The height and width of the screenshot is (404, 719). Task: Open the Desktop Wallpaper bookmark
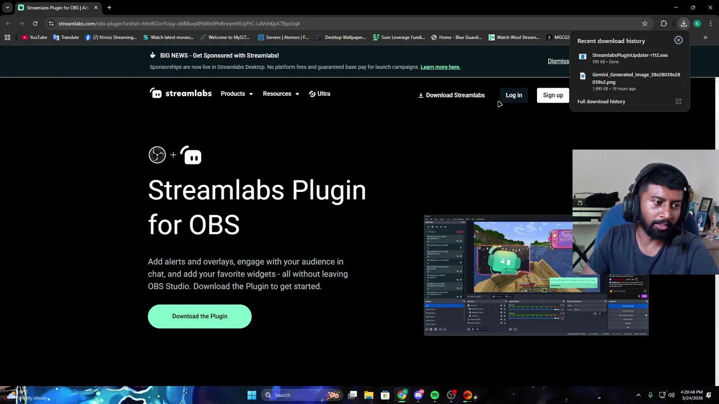coord(341,38)
